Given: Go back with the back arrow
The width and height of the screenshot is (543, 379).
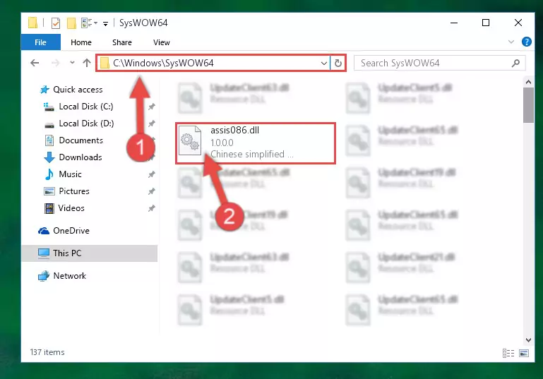Looking at the screenshot, I should click(x=35, y=63).
